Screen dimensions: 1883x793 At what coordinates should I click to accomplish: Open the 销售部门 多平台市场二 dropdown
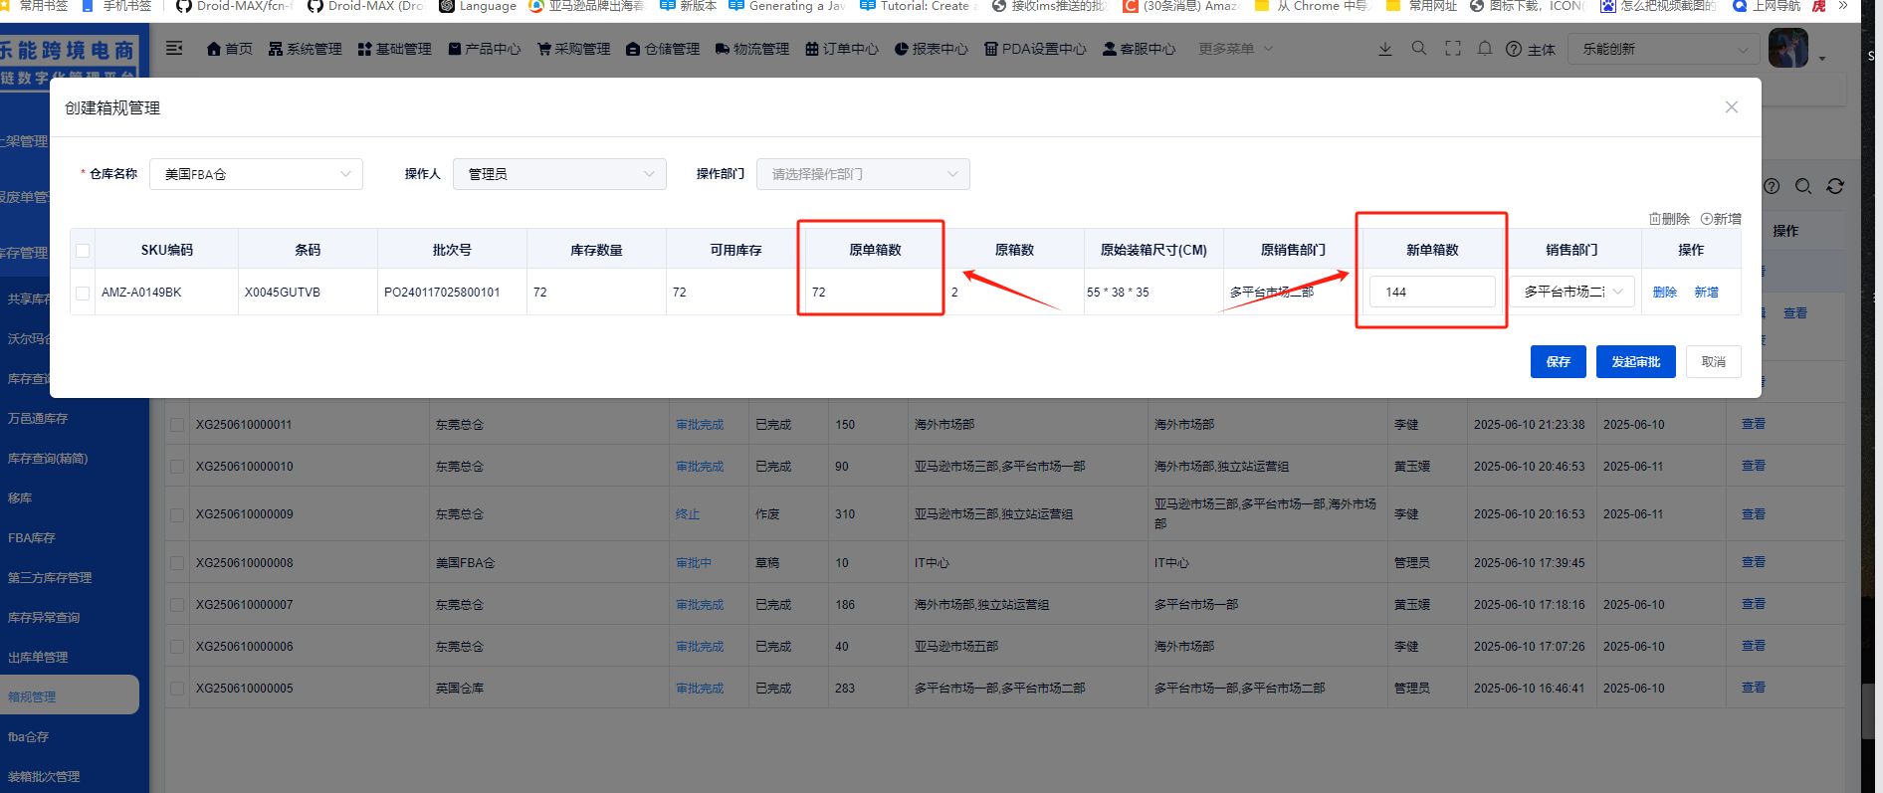click(x=1572, y=292)
